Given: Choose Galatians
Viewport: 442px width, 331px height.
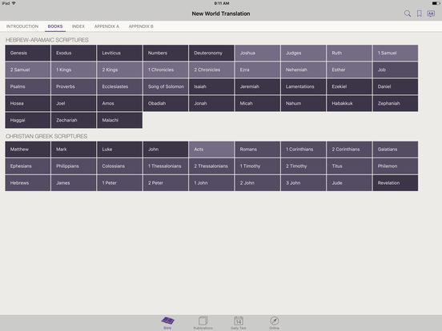Looking at the screenshot, I should [396, 150].
